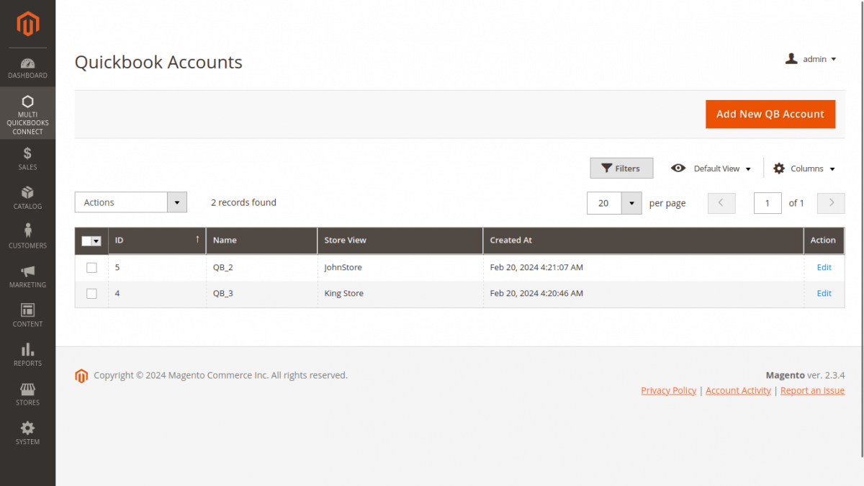The width and height of the screenshot is (864, 486).
Task: Edit the QB_3 account
Action: point(824,293)
